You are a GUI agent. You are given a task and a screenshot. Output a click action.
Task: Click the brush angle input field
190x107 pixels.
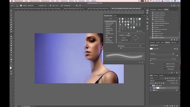click(128, 38)
